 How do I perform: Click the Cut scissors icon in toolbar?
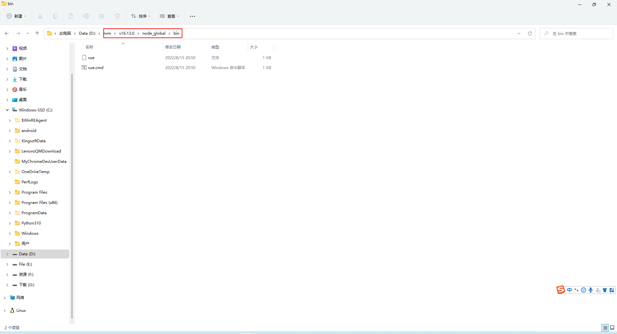(40, 16)
